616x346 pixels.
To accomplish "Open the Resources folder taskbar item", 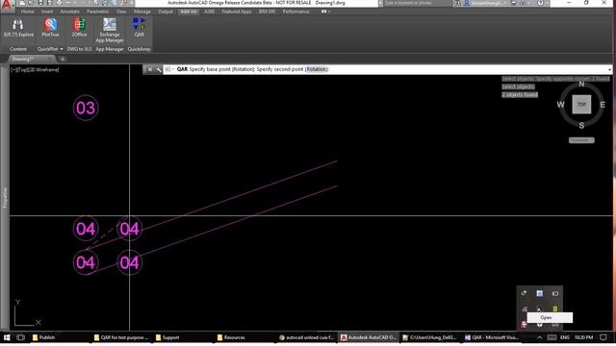I will click(x=231, y=337).
